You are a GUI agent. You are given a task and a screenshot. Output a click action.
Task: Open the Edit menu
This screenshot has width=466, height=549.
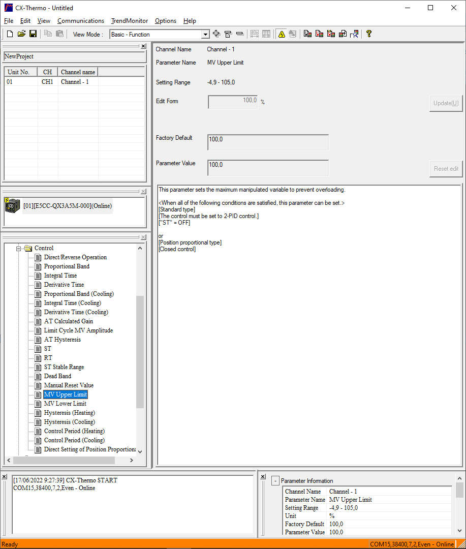click(25, 21)
